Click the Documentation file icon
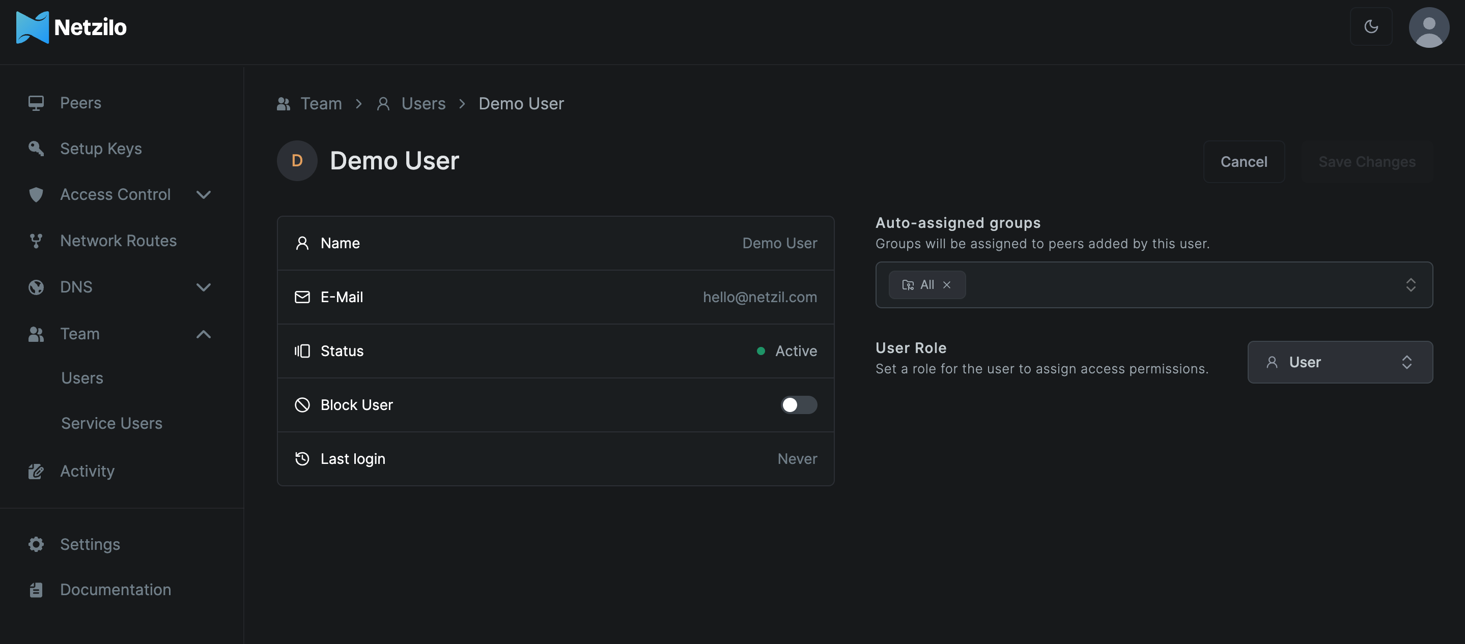 point(36,590)
